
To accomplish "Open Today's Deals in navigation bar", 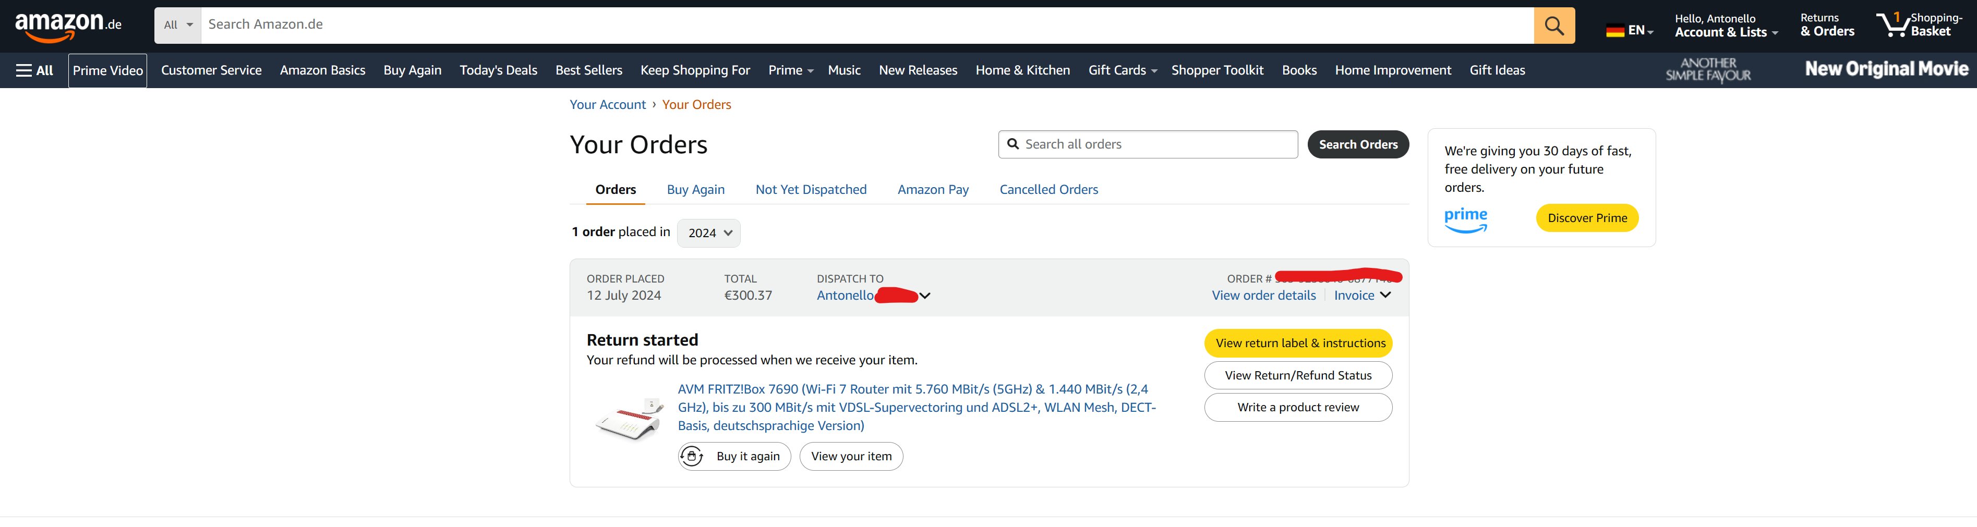I will [498, 70].
